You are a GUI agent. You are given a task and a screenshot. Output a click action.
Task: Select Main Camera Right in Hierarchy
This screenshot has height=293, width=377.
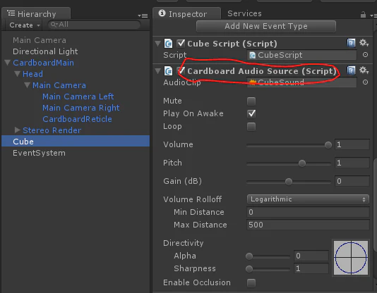pos(80,108)
